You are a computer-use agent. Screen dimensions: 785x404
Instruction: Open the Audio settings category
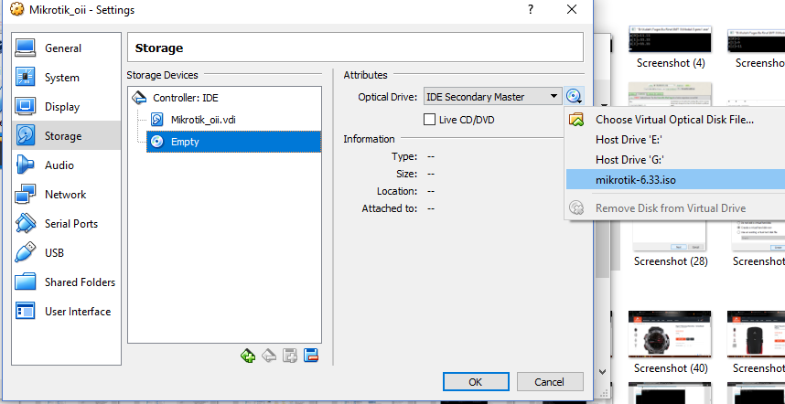click(x=66, y=165)
